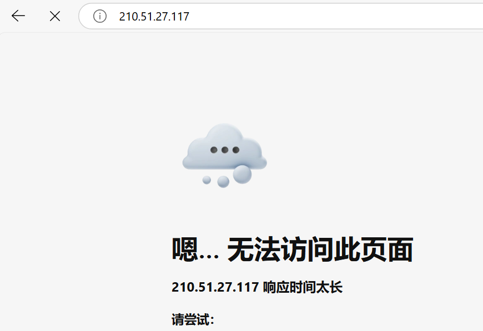Click the cloud illustration on the error page
Image resolution: width=483 pixels, height=331 pixels.
click(x=224, y=155)
